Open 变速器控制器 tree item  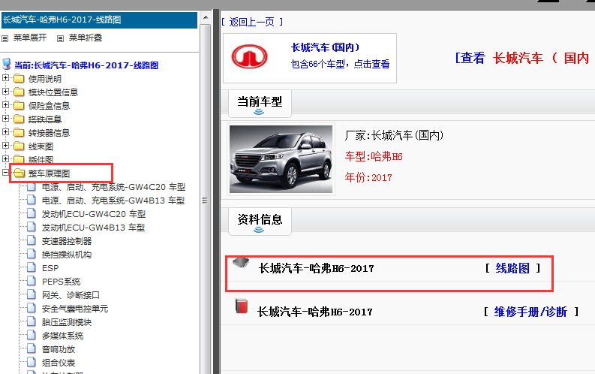click(67, 241)
